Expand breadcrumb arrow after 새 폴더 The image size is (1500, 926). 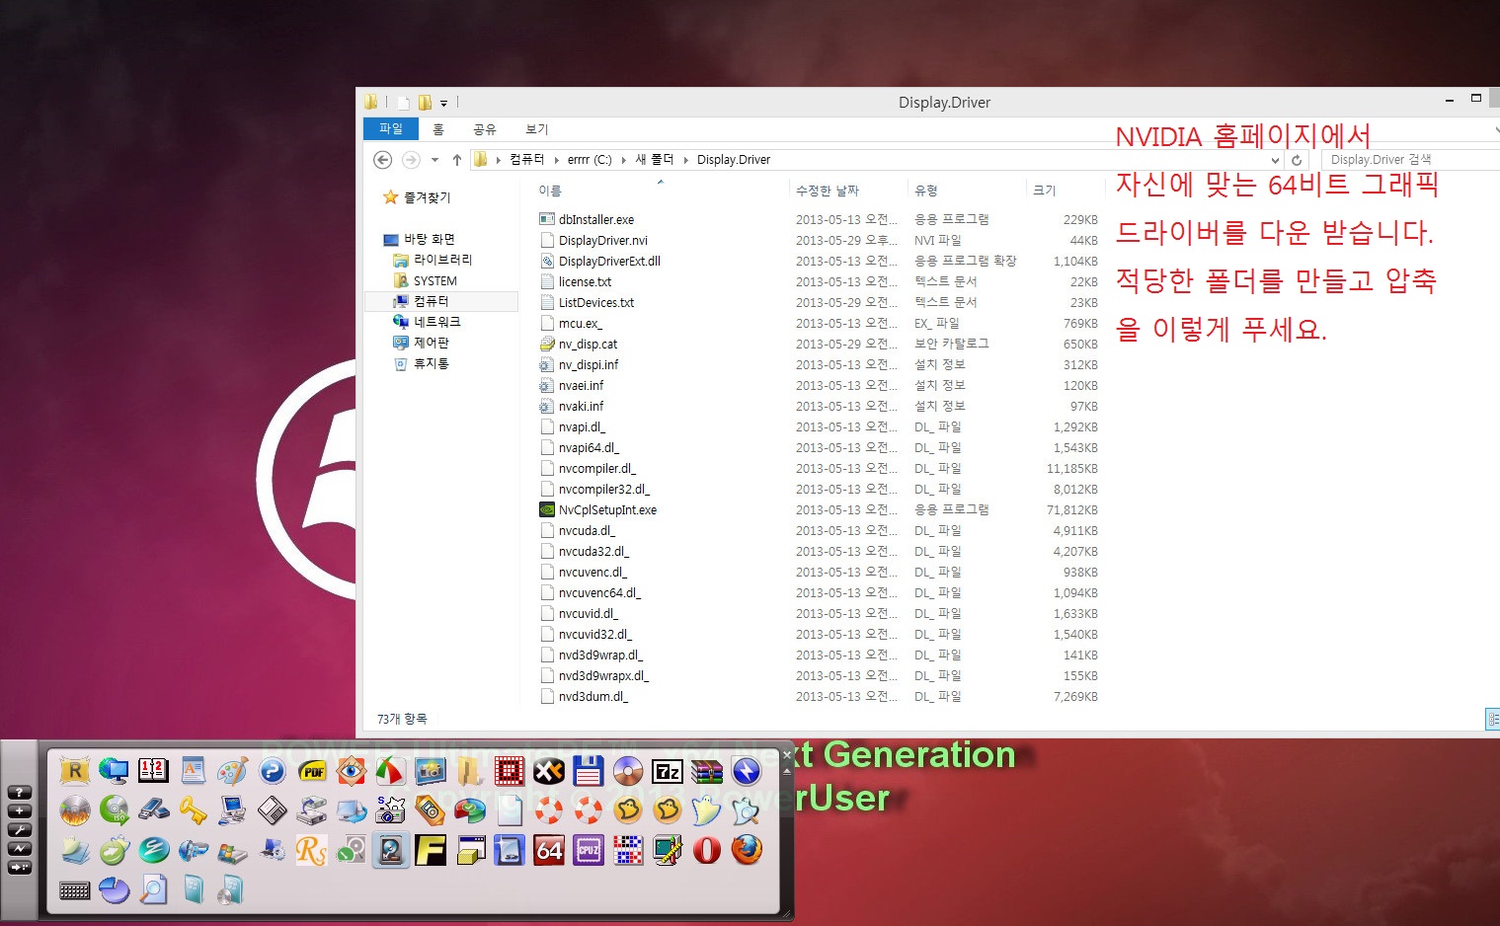coord(685,160)
